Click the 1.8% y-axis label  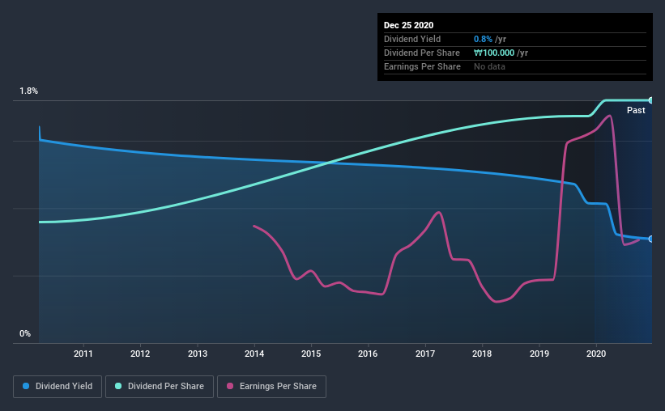tap(29, 91)
